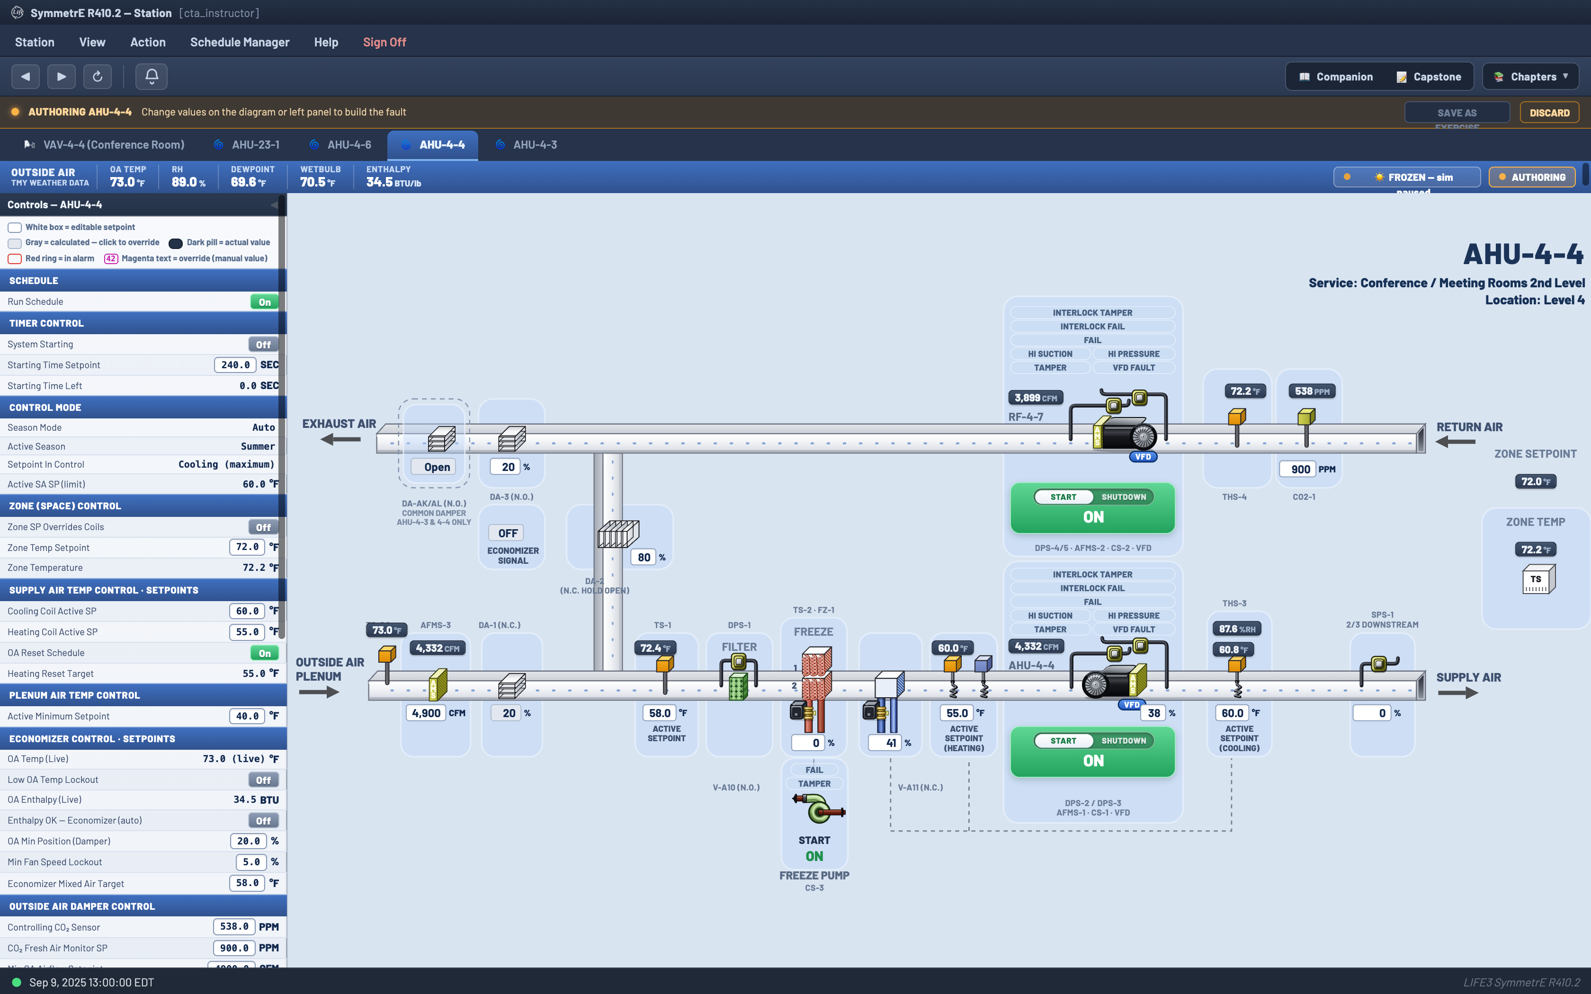The height and width of the screenshot is (994, 1591).
Task: Click the TS-1 mixed air sensor icon
Action: tap(665, 674)
